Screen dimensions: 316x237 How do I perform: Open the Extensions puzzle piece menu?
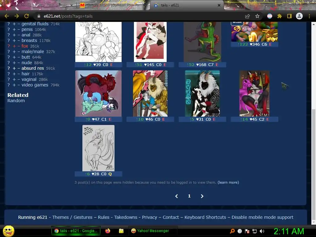280,16
